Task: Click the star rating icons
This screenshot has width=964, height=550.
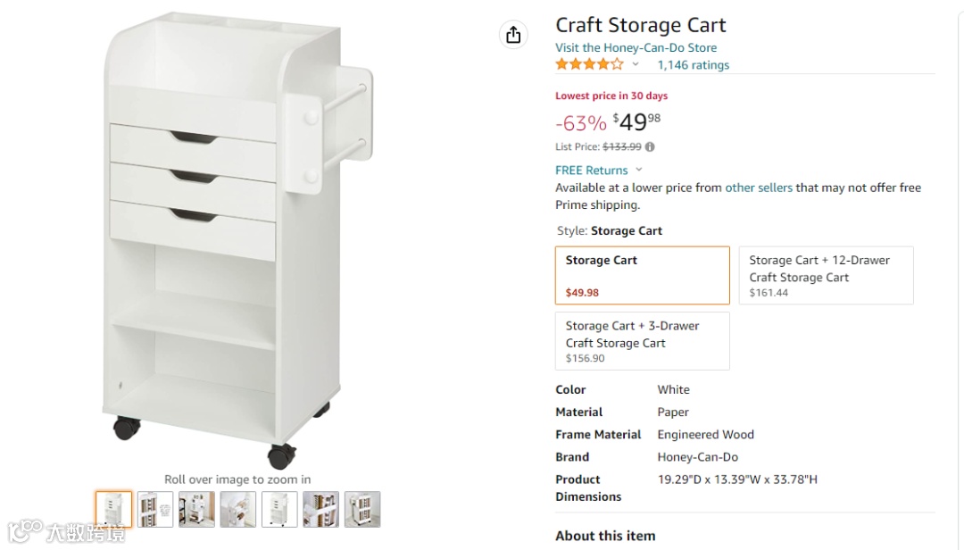Action: pyautogui.click(x=589, y=64)
